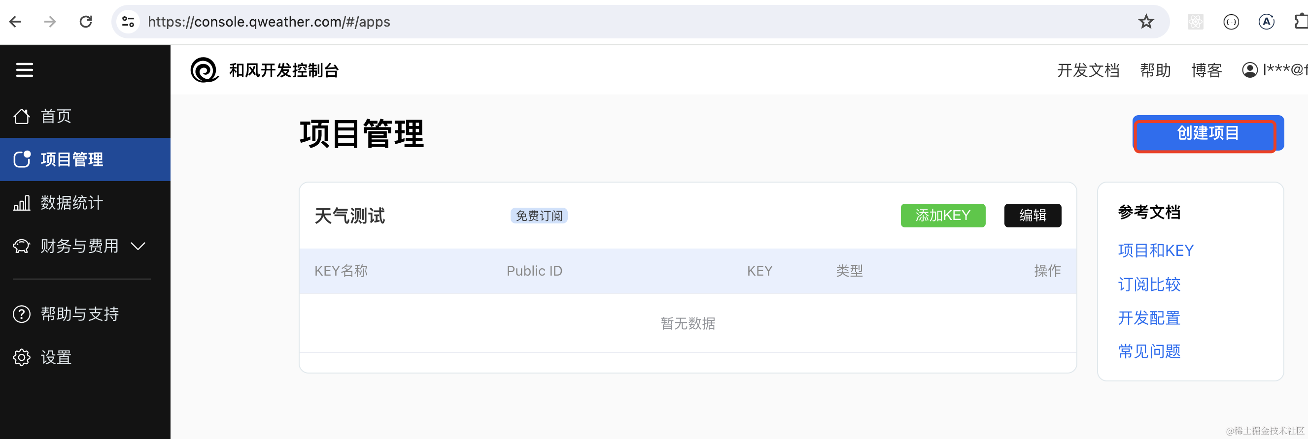Click the QWeather logo icon

coord(204,70)
